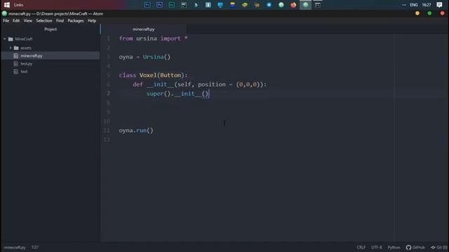449x252 pixels.
Task: Open the Find menu
Action: click(x=60, y=20)
